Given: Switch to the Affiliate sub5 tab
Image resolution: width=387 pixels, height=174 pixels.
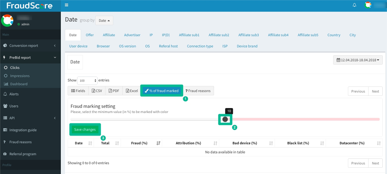Looking at the screenshot, I should click(x=308, y=35).
